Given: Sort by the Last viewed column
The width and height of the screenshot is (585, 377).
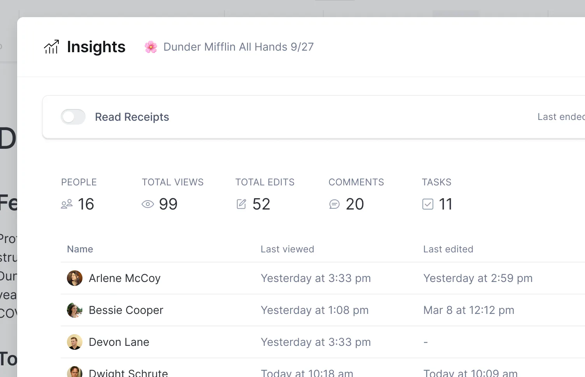Looking at the screenshot, I should 287,249.
